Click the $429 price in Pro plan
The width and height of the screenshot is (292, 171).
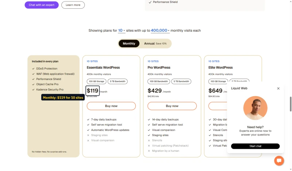154,91
